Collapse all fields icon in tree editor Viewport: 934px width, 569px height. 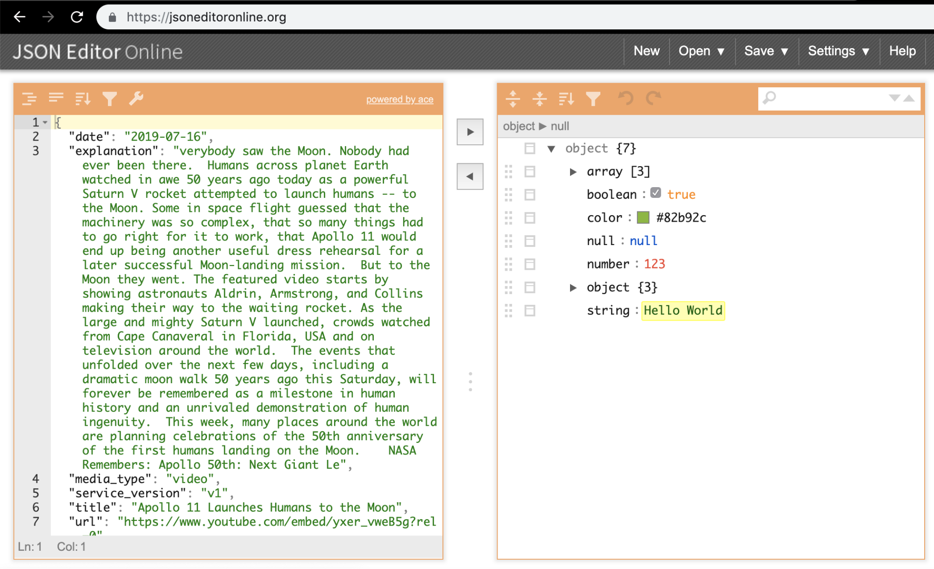point(540,98)
